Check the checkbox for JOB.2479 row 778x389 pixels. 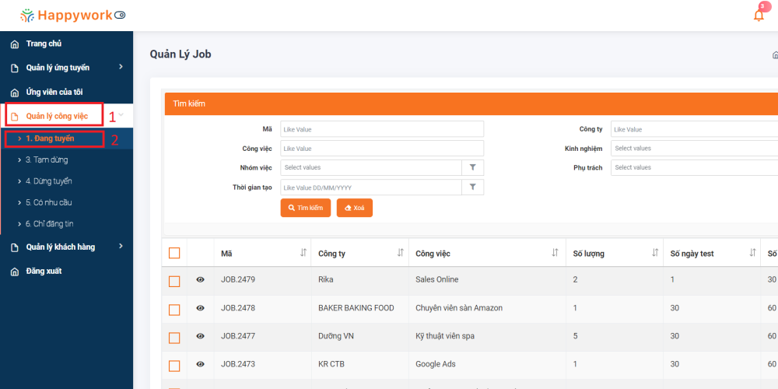pos(174,281)
